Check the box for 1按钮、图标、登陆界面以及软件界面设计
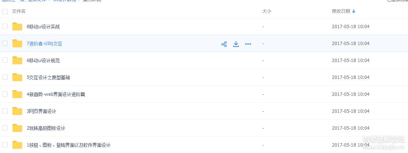This screenshot has width=408, height=153. 5,145
